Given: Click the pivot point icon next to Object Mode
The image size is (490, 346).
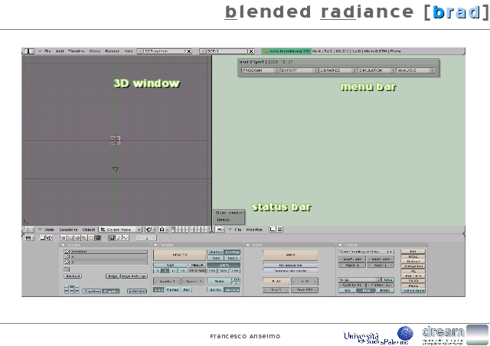Looking at the screenshot, I should [149, 229].
